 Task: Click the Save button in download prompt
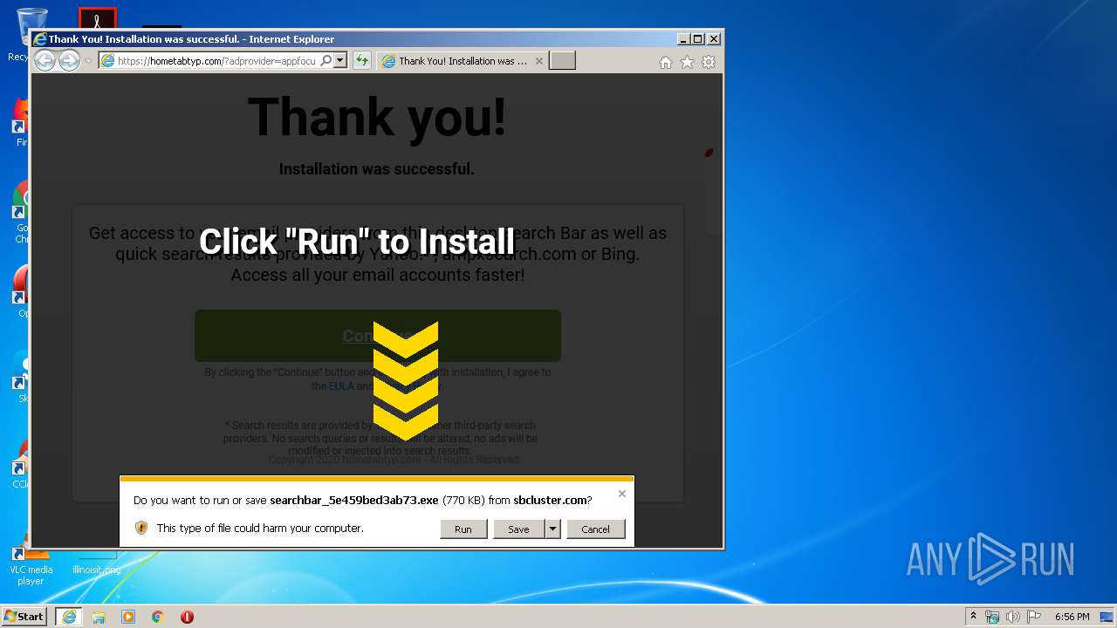pos(518,529)
